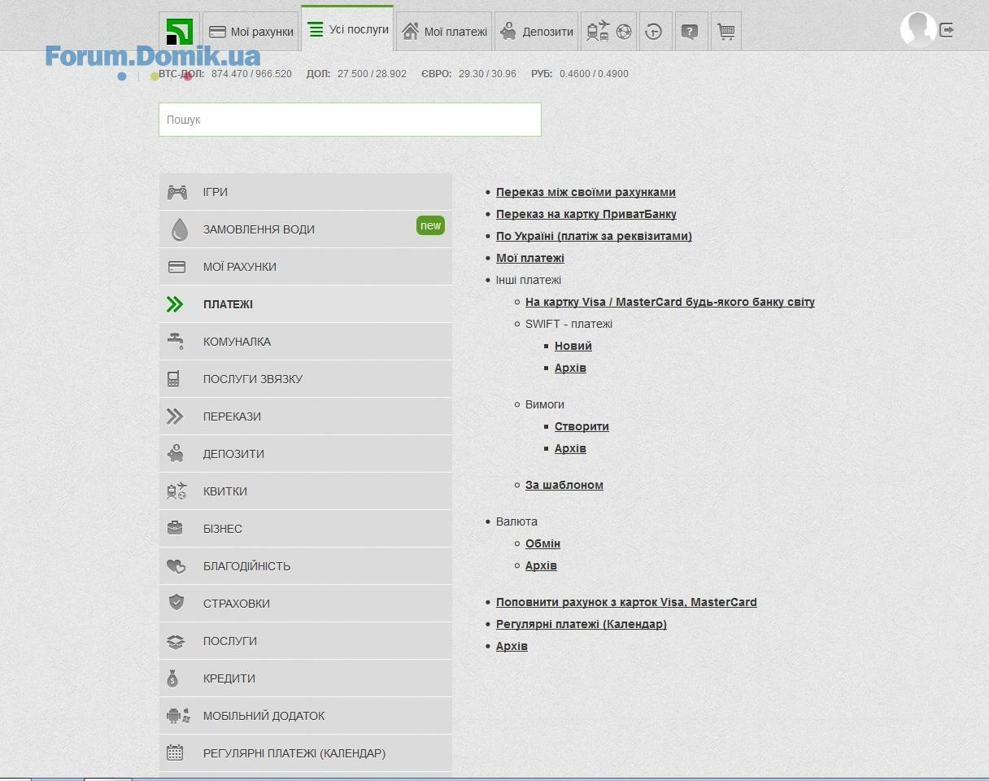Screen dimensions: 989x781
Task: Open the user profile avatar
Action: 917,29
